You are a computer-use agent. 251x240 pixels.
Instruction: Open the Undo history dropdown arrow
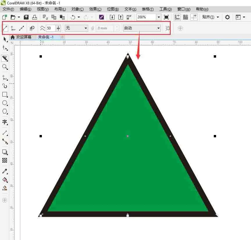(79, 17)
